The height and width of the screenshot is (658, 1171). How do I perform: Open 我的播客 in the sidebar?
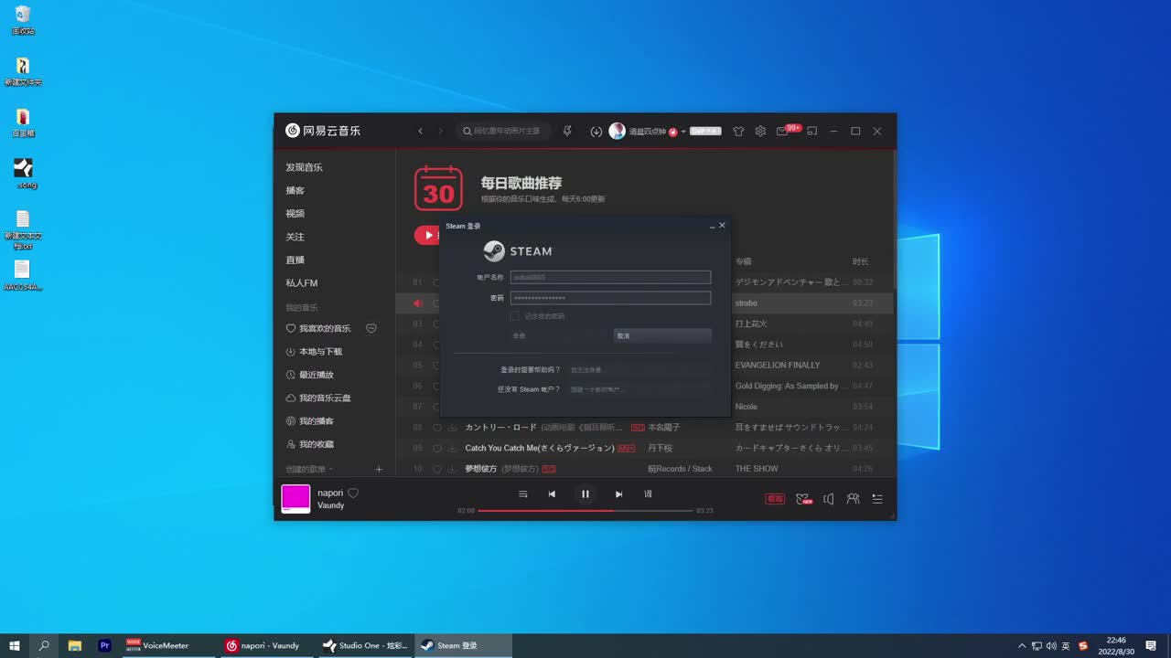tap(309, 421)
